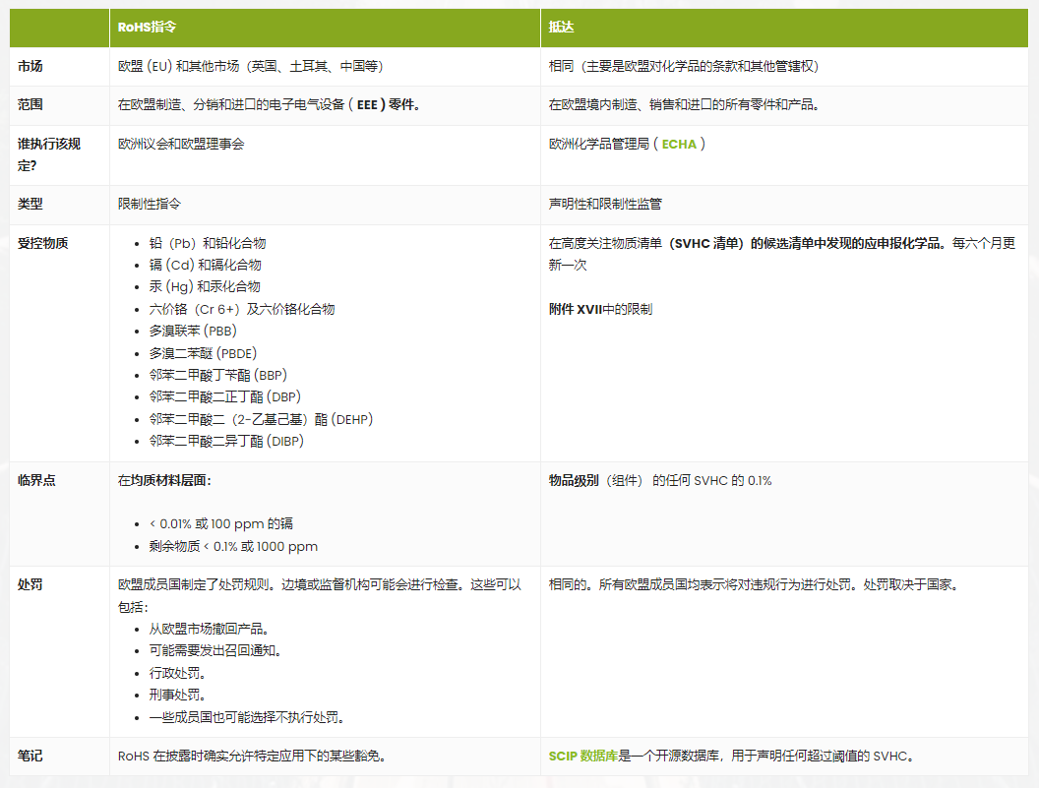Image resolution: width=1039 pixels, height=788 pixels.
Task: Click the 抵达 column header
Action: pyautogui.click(x=564, y=28)
